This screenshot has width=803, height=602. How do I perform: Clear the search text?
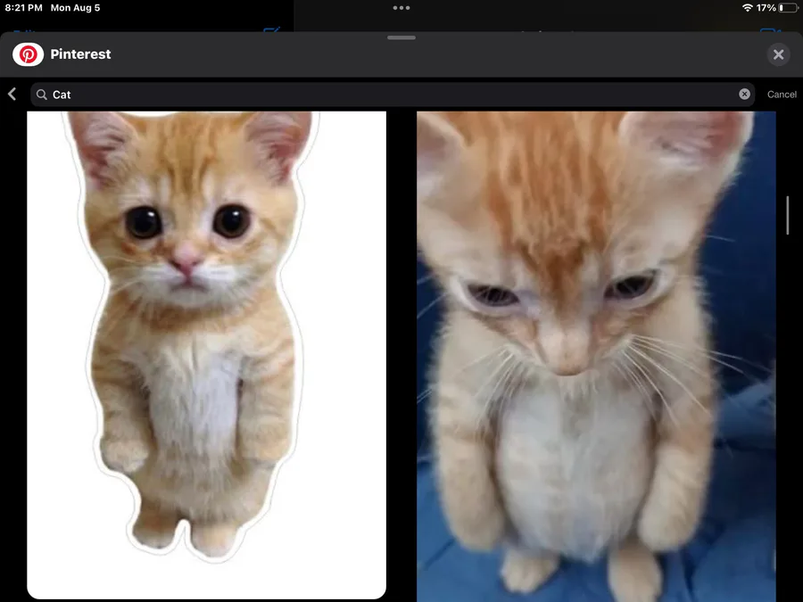744,95
